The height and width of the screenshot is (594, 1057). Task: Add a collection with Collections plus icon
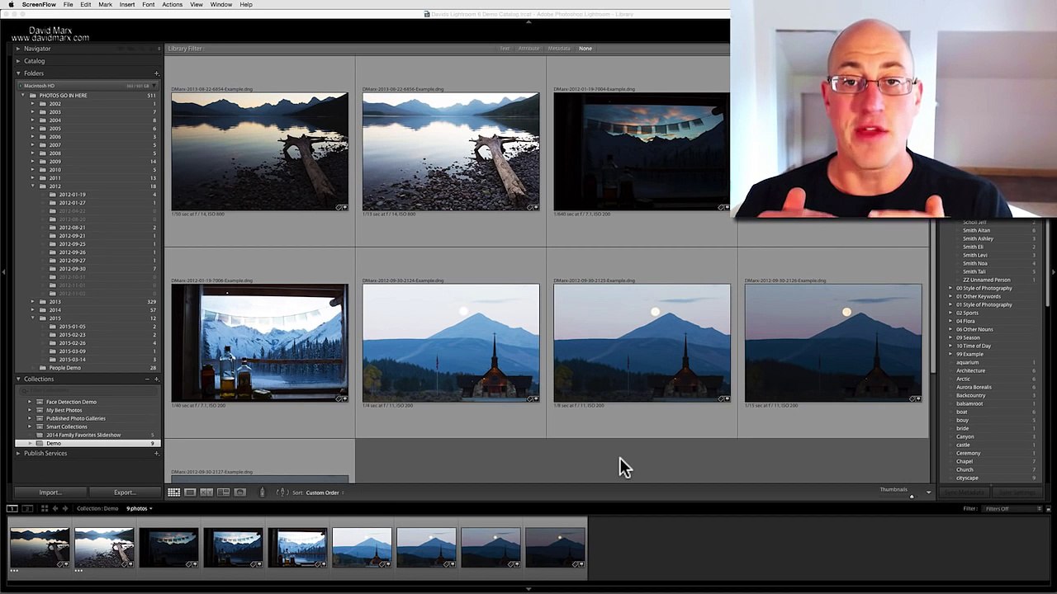156,379
